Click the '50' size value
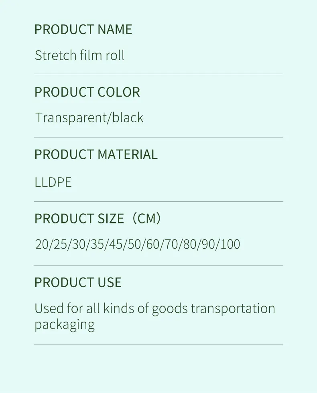The image size is (317, 393). 134,244
